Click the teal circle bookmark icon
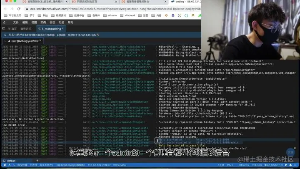This screenshot has width=300, height=169. click(186, 15)
